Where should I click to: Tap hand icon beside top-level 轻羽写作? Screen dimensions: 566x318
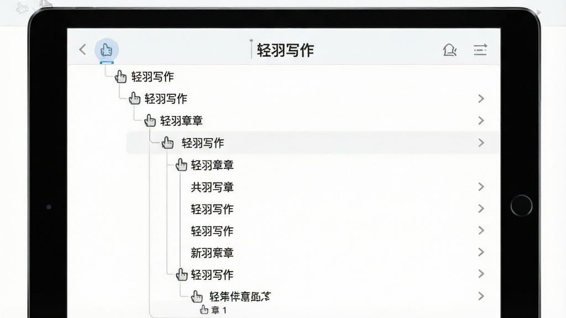tap(120, 76)
